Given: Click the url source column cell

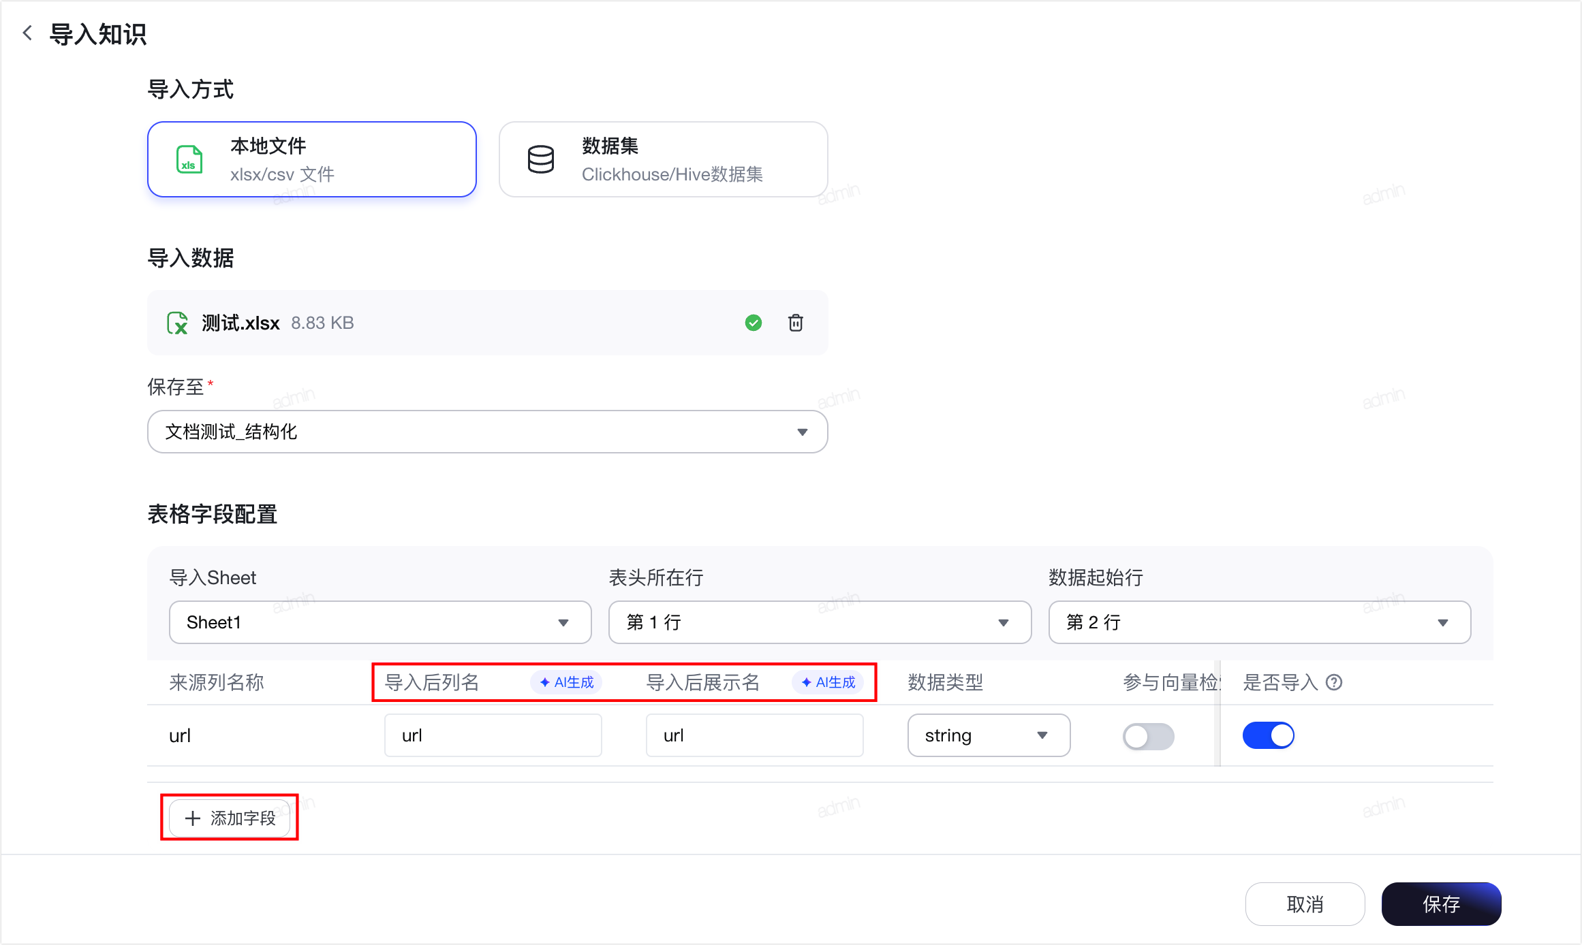Looking at the screenshot, I should pyautogui.click(x=180, y=735).
